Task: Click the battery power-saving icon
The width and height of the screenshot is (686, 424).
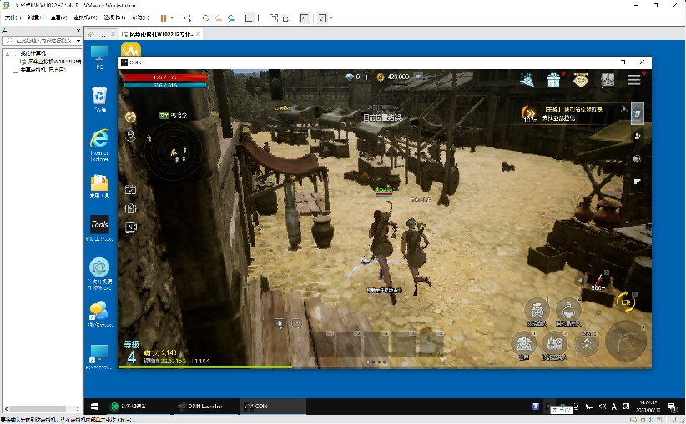Action: pos(130,208)
